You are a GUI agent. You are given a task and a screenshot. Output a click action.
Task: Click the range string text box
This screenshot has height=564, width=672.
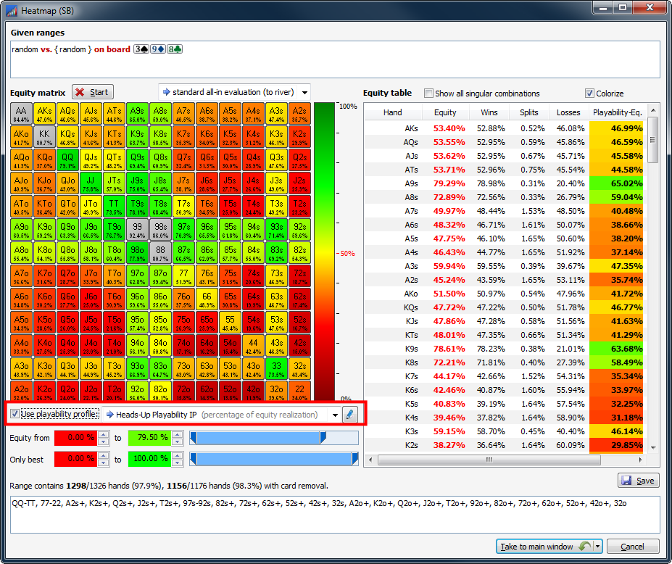335,515
